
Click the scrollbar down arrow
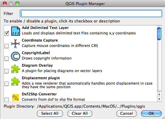pos(159,99)
